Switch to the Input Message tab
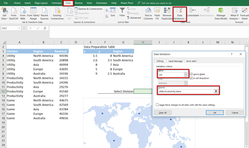 (176, 61)
